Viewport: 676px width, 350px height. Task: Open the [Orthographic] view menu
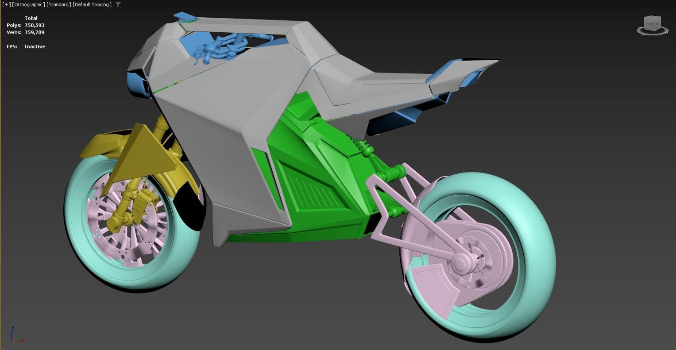coord(28,4)
